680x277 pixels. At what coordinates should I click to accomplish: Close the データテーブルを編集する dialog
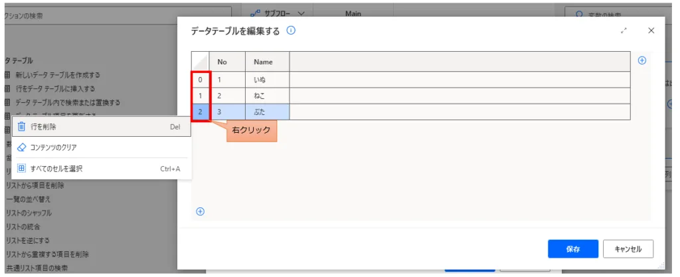(651, 31)
